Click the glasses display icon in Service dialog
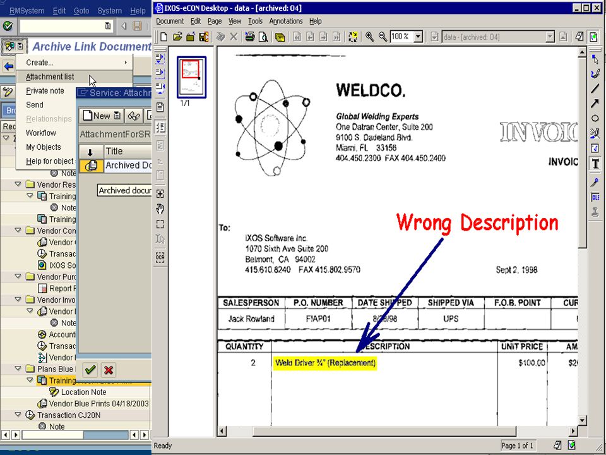The width and height of the screenshot is (606, 455). click(134, 116)
